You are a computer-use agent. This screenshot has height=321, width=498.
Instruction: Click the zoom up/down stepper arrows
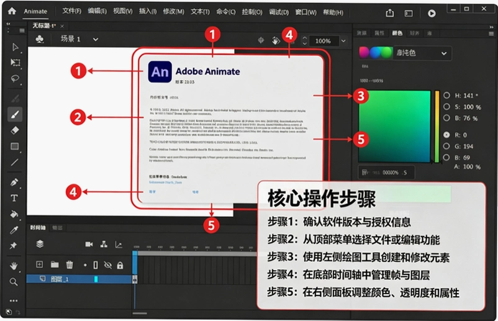click(304, 40)
